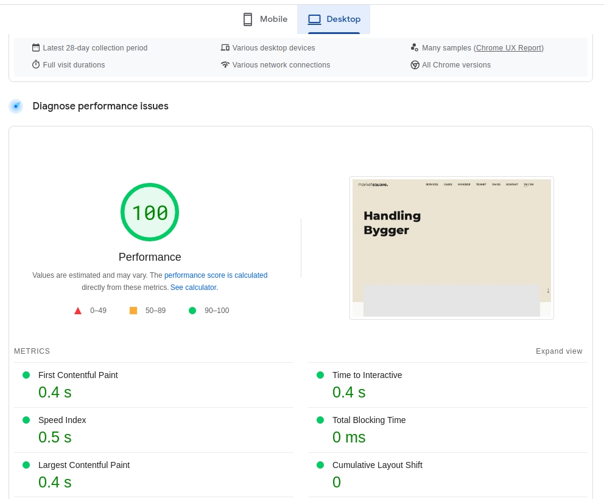Switch to the Mobile tab

click(265, 19)
